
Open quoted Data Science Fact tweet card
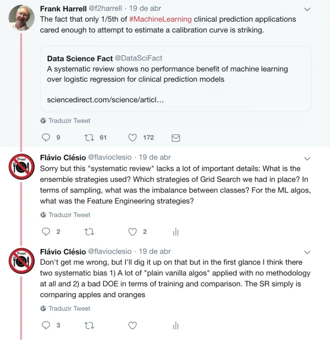tap(176, 79)
